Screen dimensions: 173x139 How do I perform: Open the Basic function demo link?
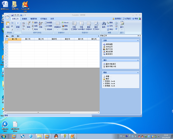click(x=109, y=64)
